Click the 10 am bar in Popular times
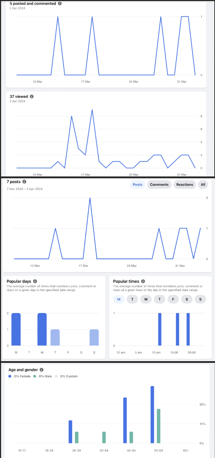 pyautogui.click(x=160, y=329)
